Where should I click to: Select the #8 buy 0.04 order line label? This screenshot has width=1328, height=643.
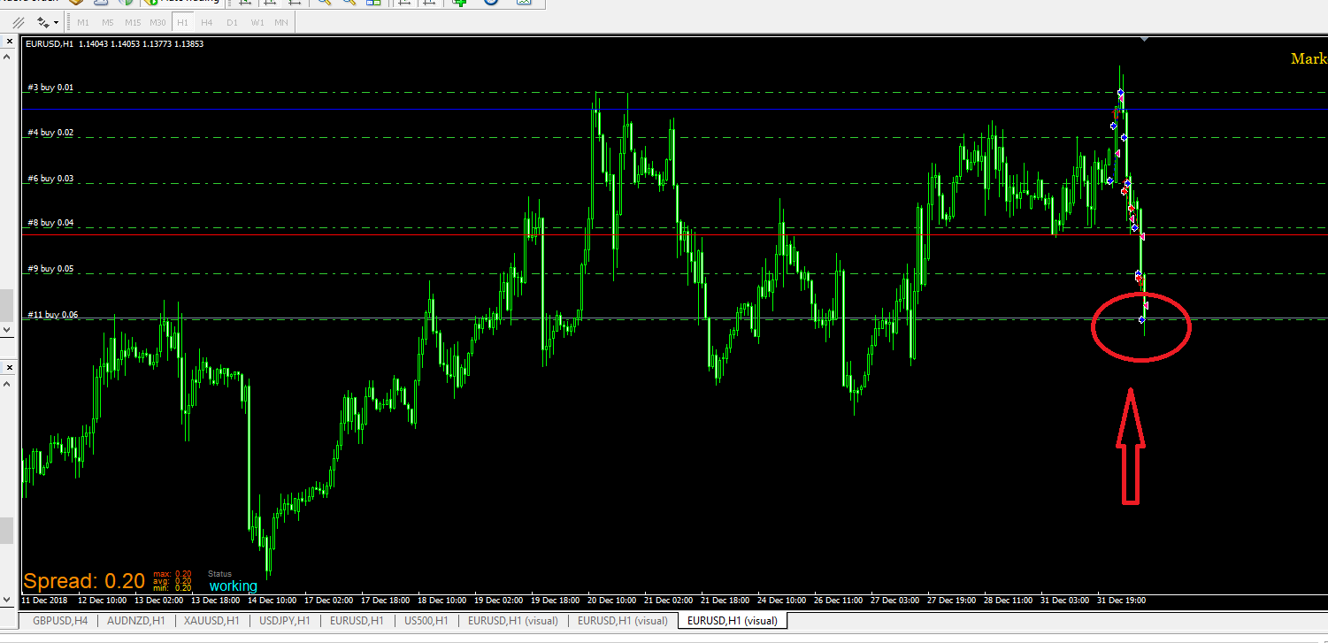tap(50, 224)
